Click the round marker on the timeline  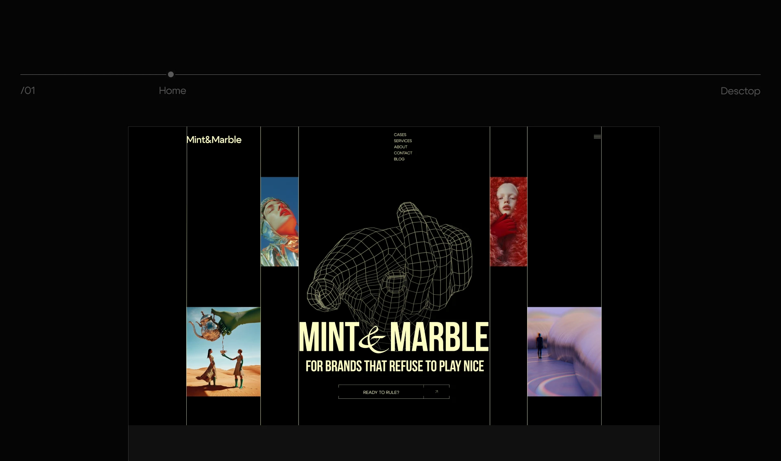tap(171, 74)
